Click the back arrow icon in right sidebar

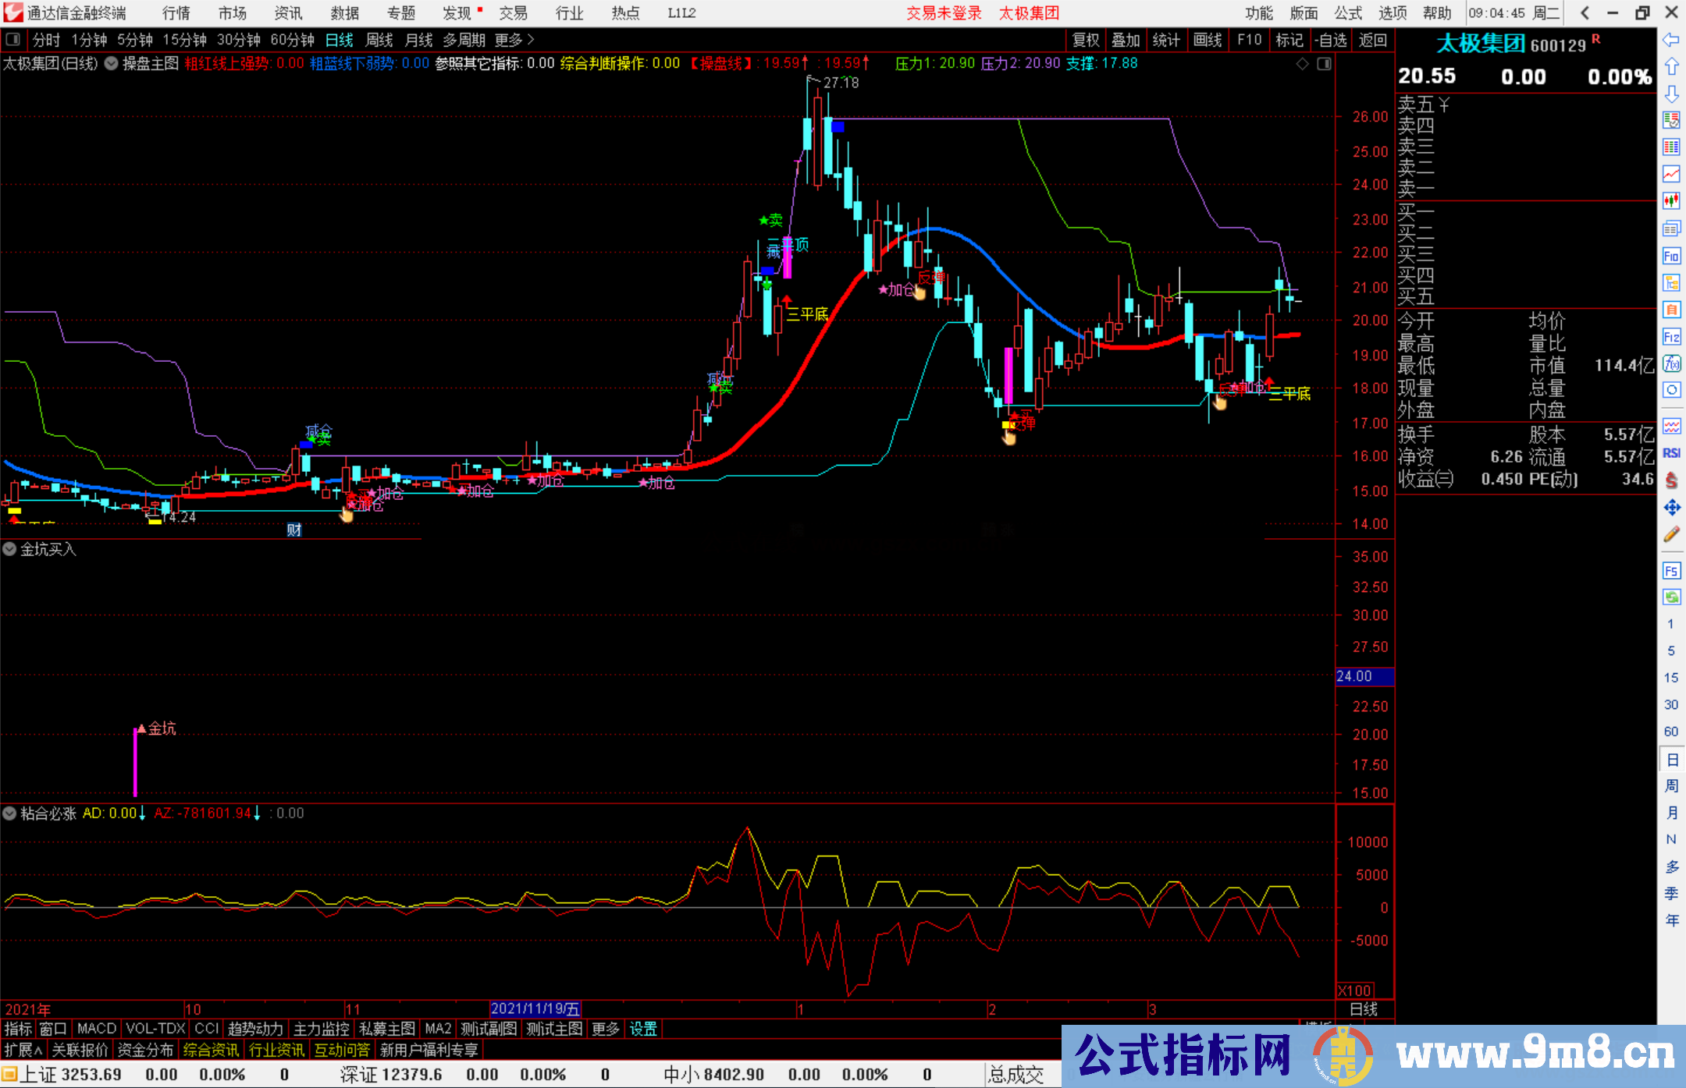pyautogui.click(x=1671, y=40)
